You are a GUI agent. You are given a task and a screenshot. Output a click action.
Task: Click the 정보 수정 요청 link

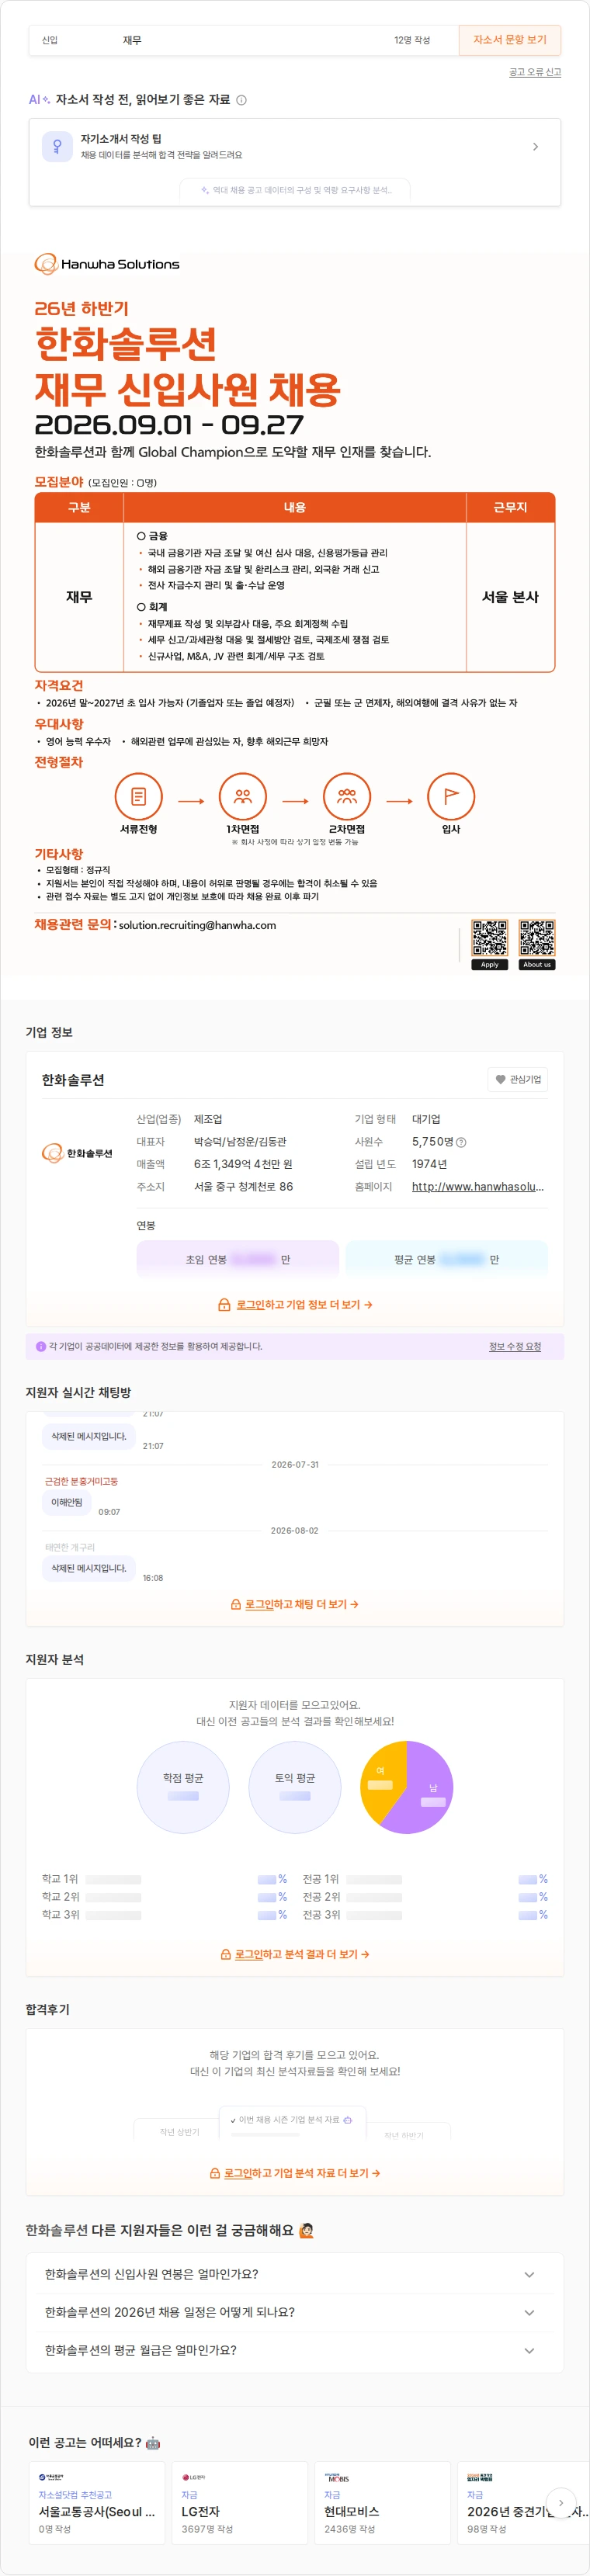click(x=515, y=1346)
